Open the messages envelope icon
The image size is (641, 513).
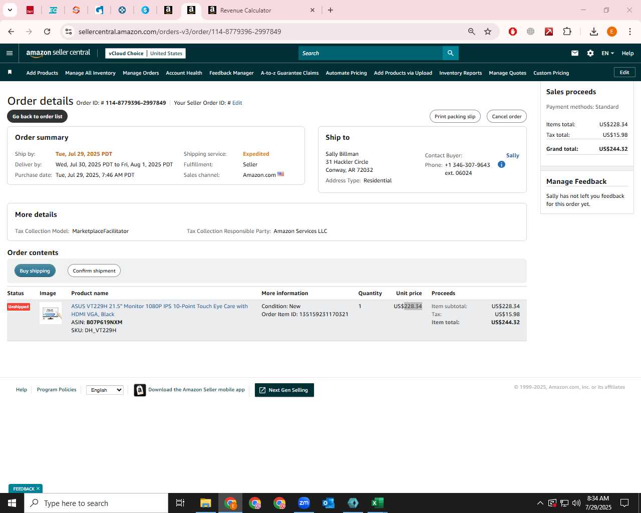coord(575,53)
